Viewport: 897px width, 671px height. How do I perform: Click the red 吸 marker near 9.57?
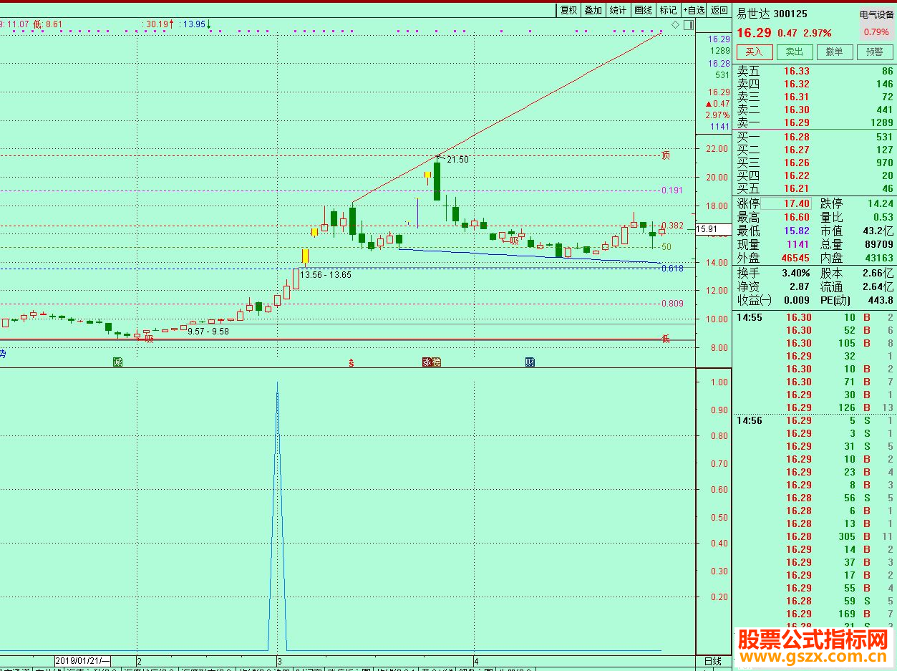[149, 339]
